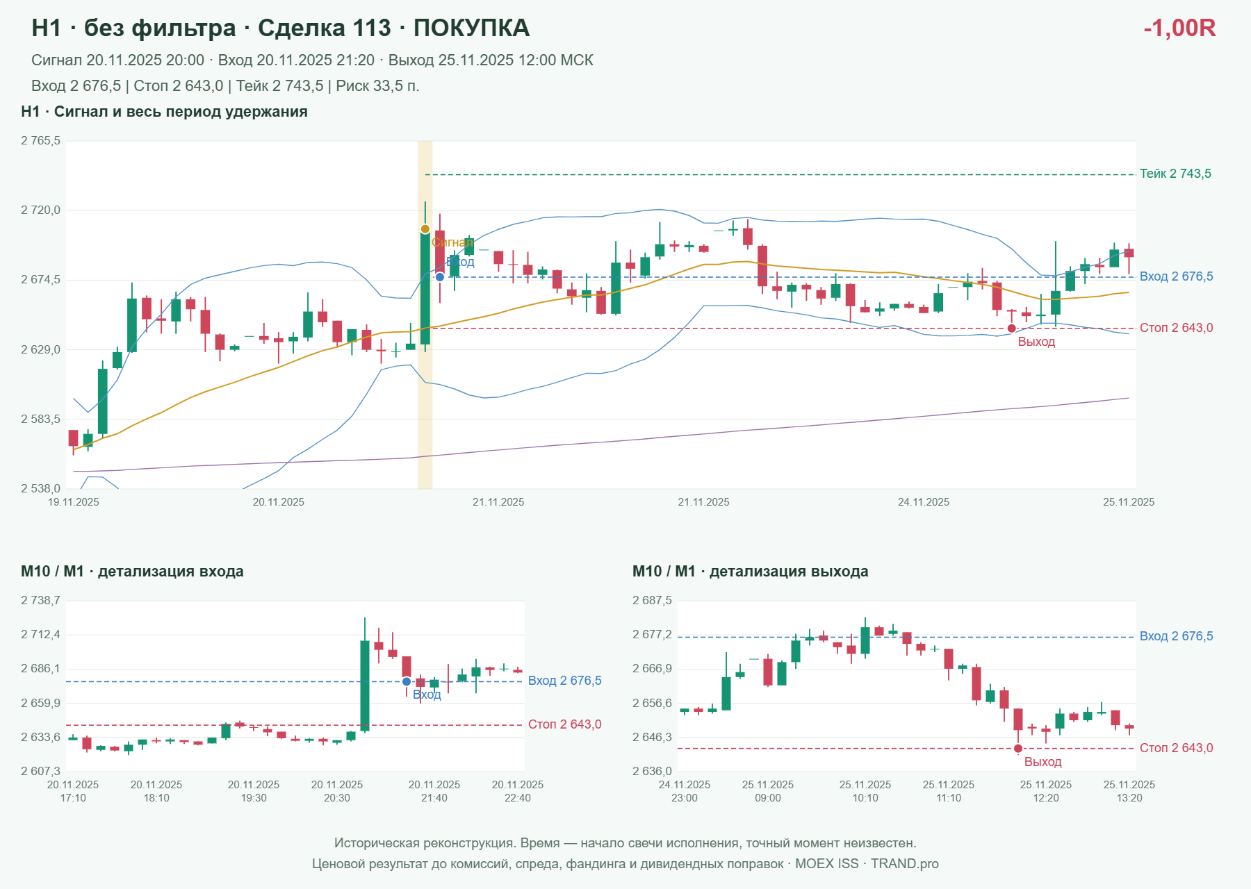
Task: Click the orange Сигнал marker dot on H1 chart
Action: (425, 229)
